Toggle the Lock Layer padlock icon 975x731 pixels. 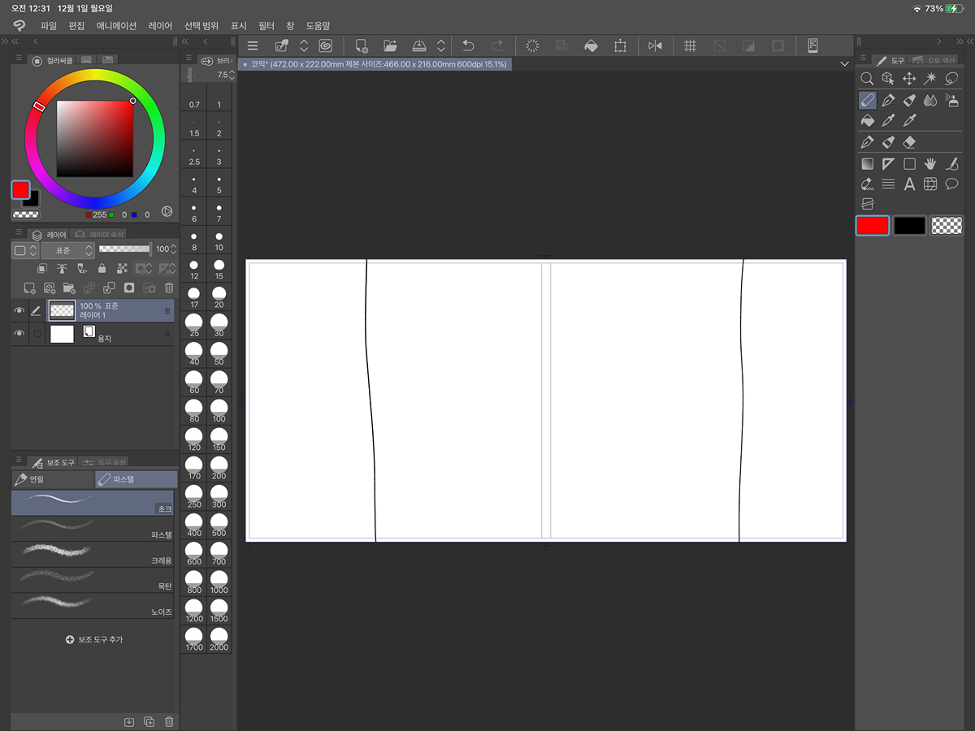(102, 268)
